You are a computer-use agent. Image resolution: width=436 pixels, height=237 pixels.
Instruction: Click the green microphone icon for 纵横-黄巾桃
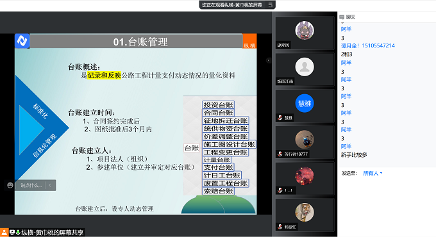pos(18,233)
